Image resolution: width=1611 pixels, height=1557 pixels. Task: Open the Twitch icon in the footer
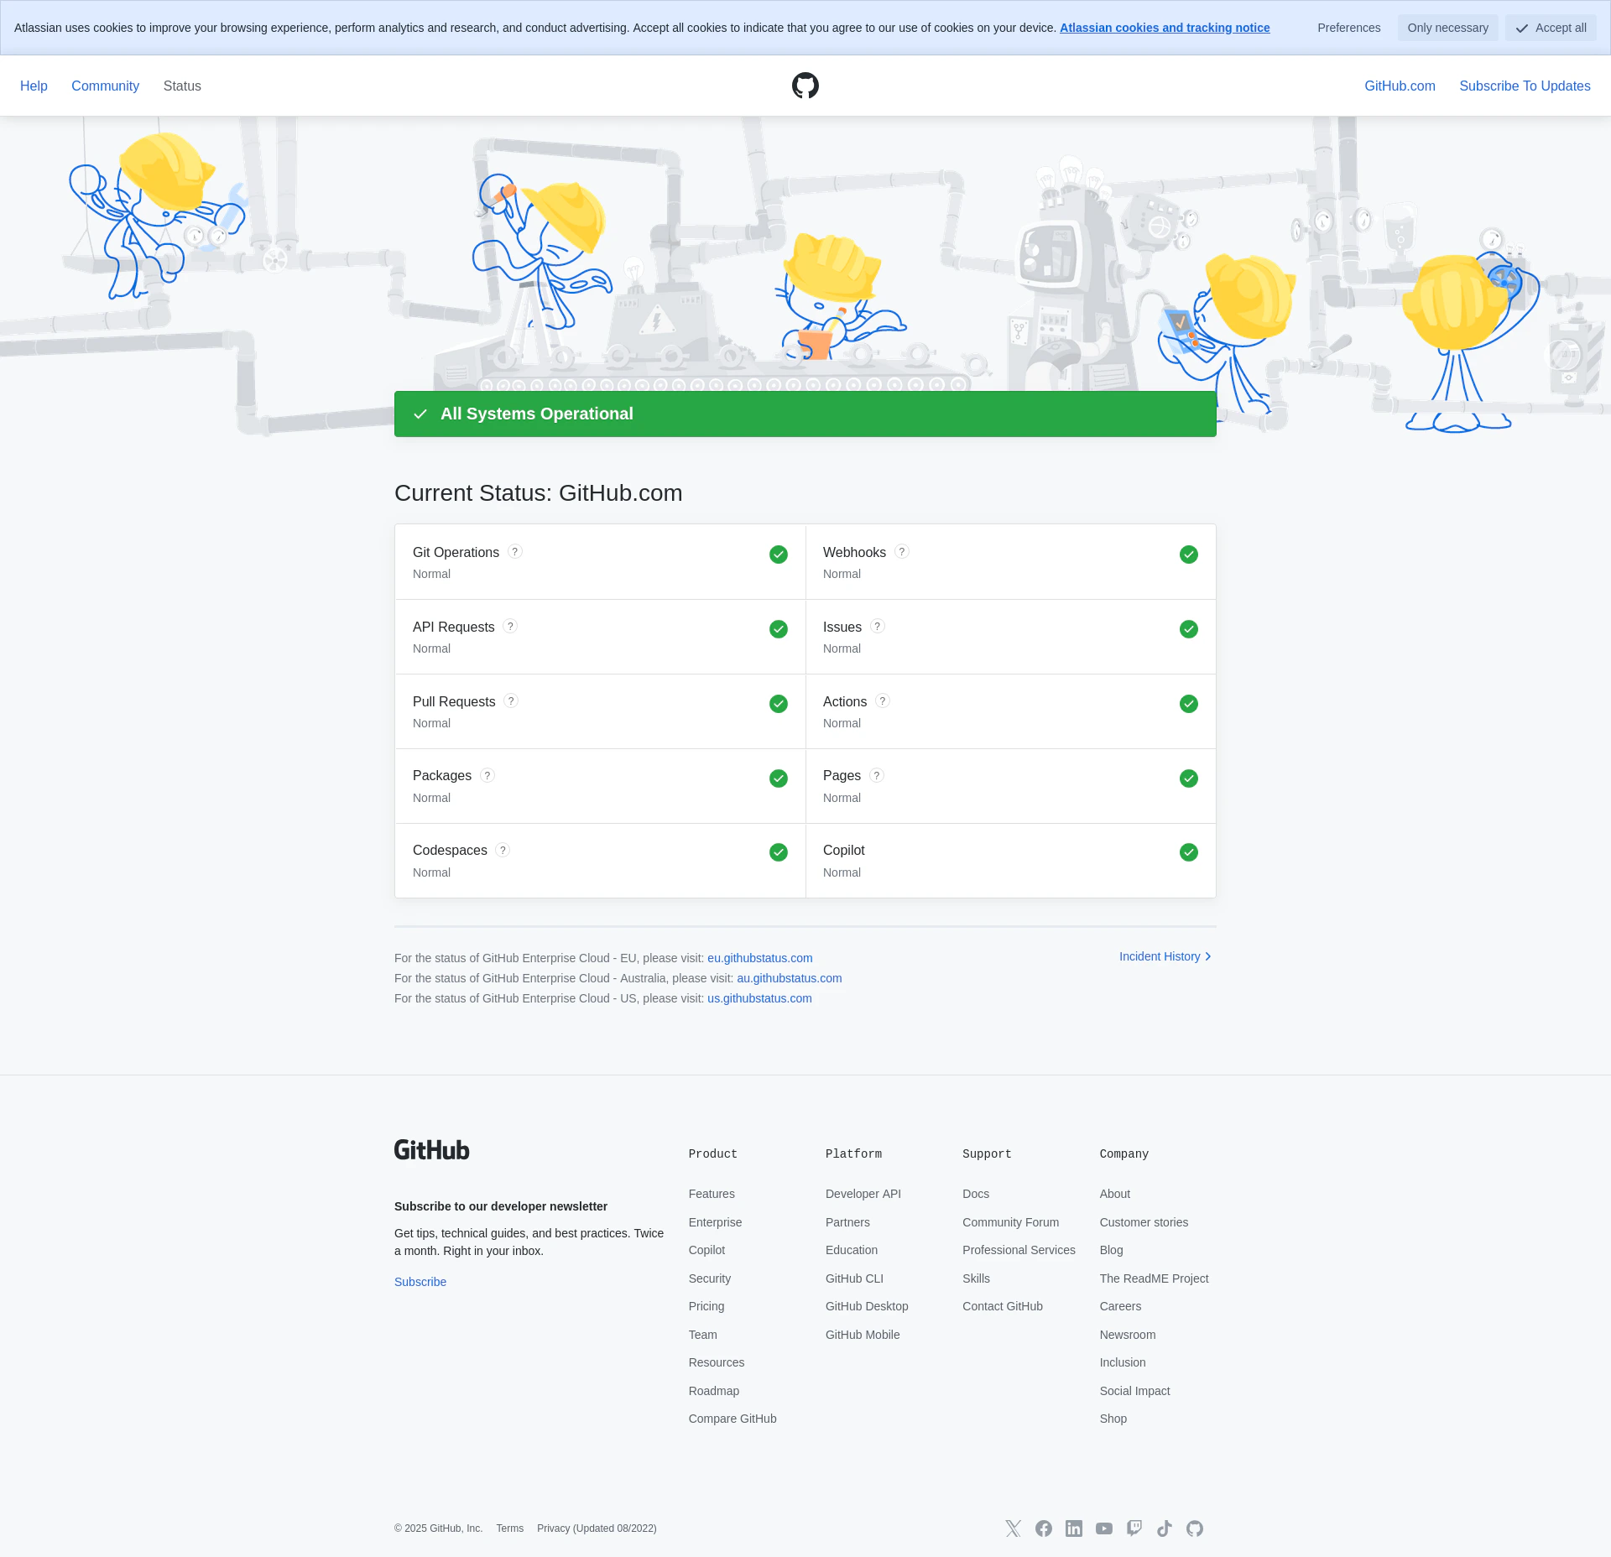1134,1528
